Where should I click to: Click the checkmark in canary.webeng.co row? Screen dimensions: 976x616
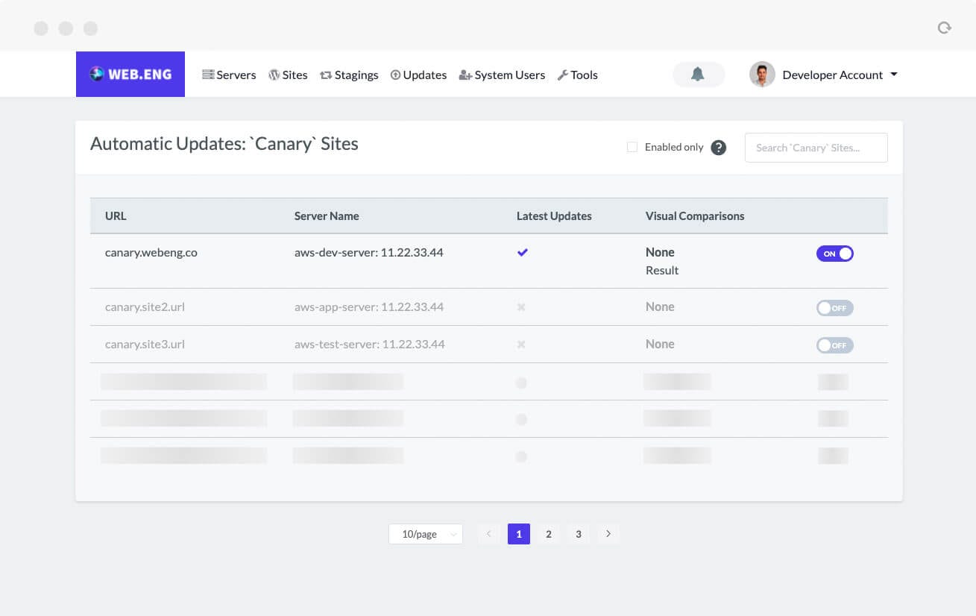click(523, 253)
